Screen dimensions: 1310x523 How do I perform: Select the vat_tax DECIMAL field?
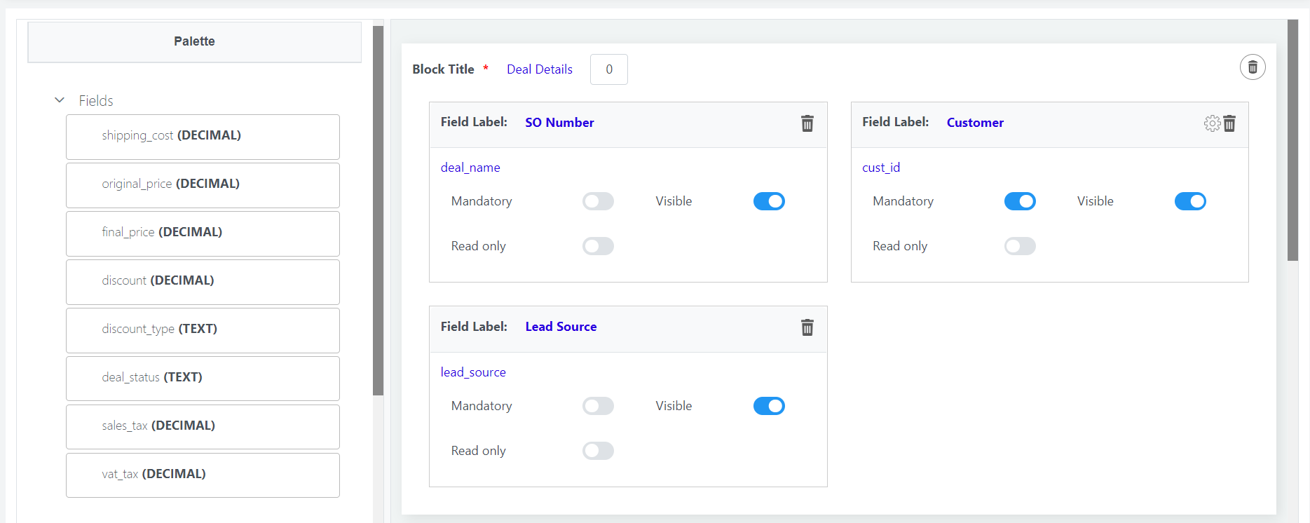[203, 475]
